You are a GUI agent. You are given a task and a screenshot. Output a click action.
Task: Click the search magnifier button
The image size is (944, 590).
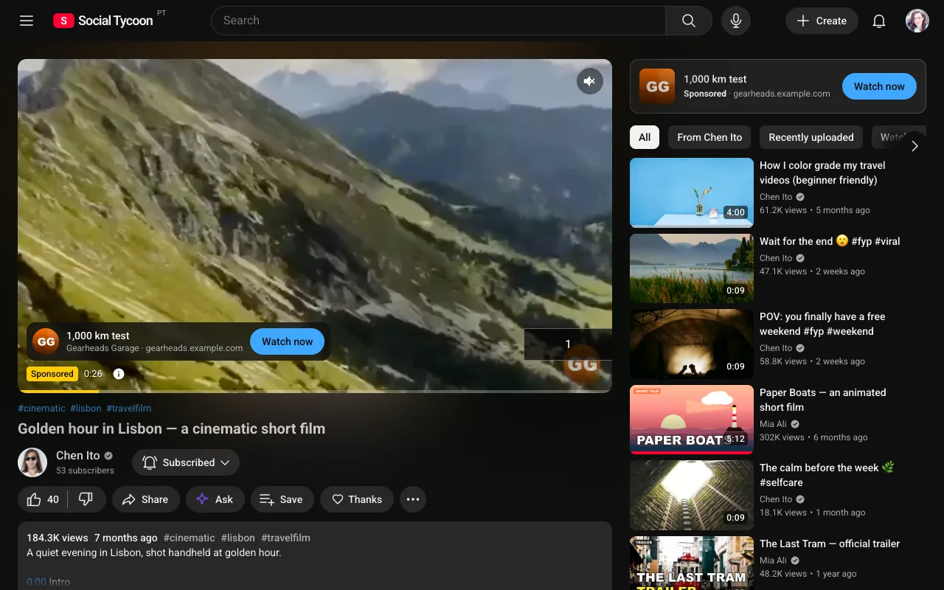pos(689,21)
